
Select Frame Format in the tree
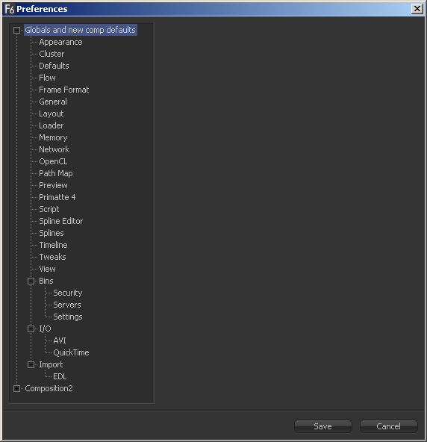[x=64, y=90]
